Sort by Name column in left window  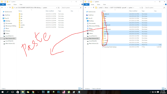20,11
